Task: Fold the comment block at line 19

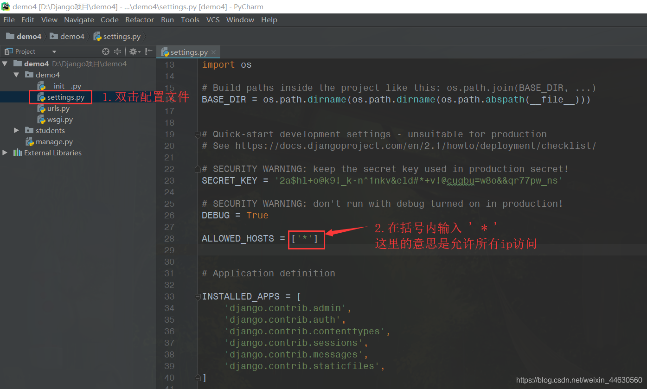Action: click(198, 134)
